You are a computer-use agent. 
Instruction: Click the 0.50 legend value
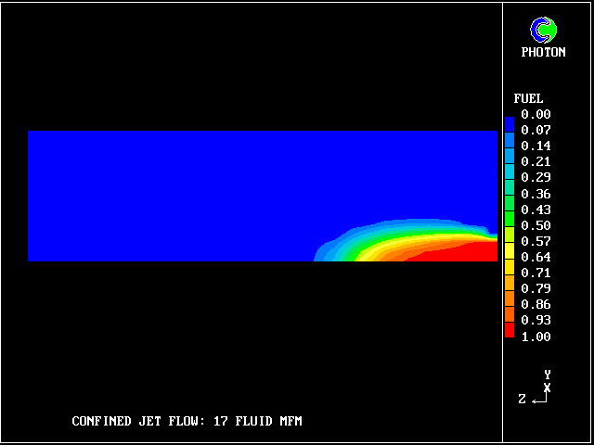pos(536,225)
